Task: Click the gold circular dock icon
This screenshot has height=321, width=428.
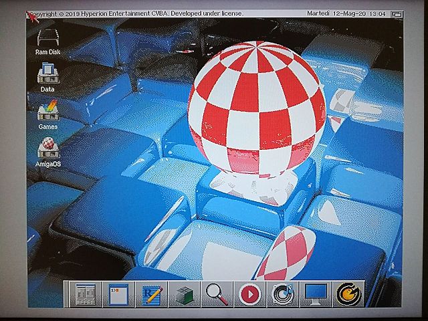Action: (348, 294)
